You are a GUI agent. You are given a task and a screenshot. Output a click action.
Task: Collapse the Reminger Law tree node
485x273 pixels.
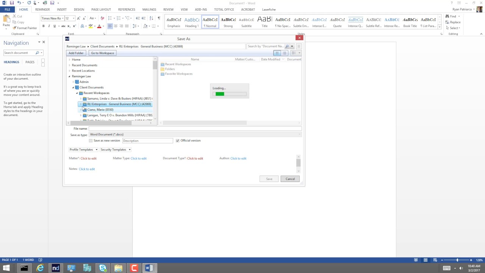(69, 76)
